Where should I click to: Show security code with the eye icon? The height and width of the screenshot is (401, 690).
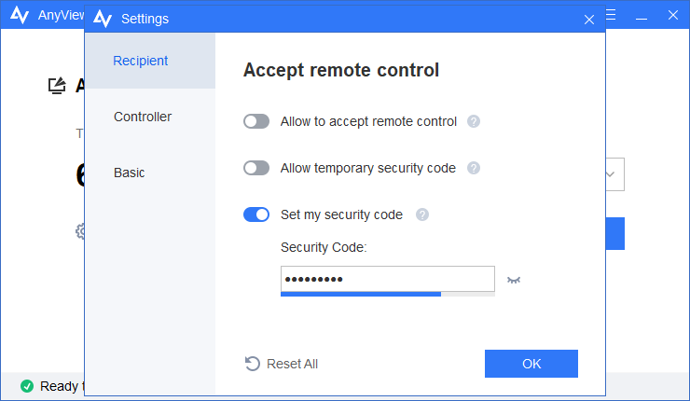point(514,280)
